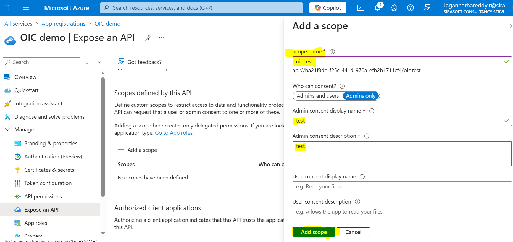513x242 pixels.
Task: Click App registrations breadcrumb
Action: [x=64, y=24]
